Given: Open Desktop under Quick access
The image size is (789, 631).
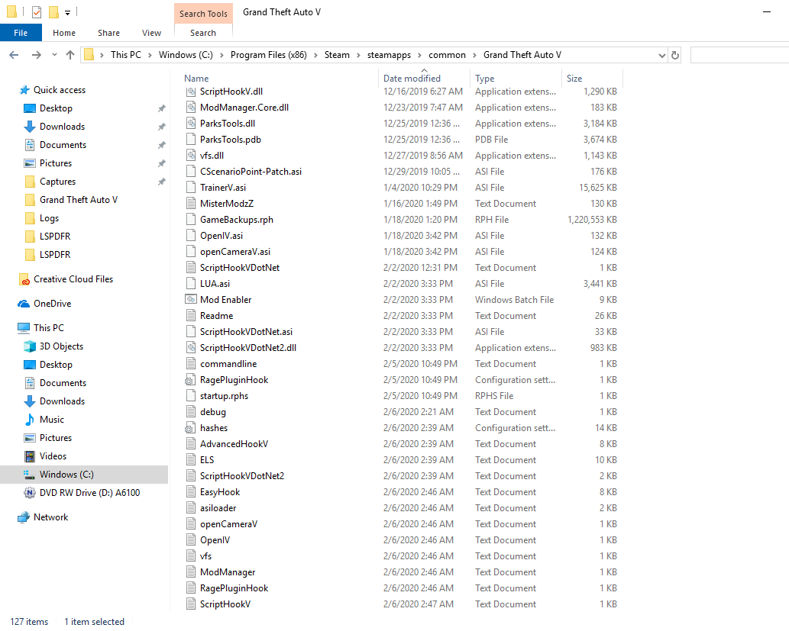Looking at the screenshot, I should click(x=56, y=108).
